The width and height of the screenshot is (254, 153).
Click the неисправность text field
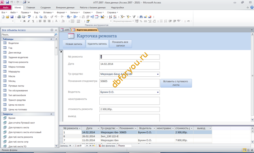click(129, 101)
